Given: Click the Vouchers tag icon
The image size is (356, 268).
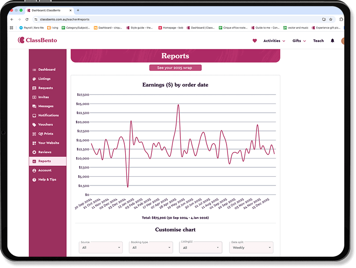Looking at the screenshot, I should click(x=34, y=125).
